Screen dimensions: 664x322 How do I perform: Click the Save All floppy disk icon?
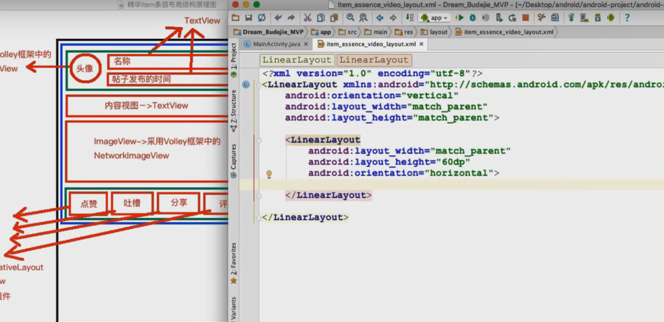click(x=248, y=18)
